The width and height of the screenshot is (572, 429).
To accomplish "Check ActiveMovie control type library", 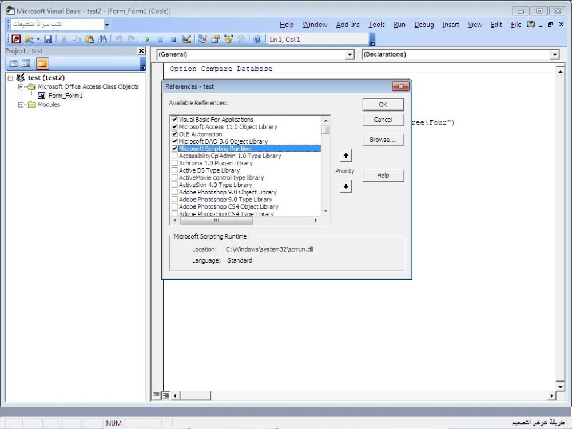I will coord(174,178).
